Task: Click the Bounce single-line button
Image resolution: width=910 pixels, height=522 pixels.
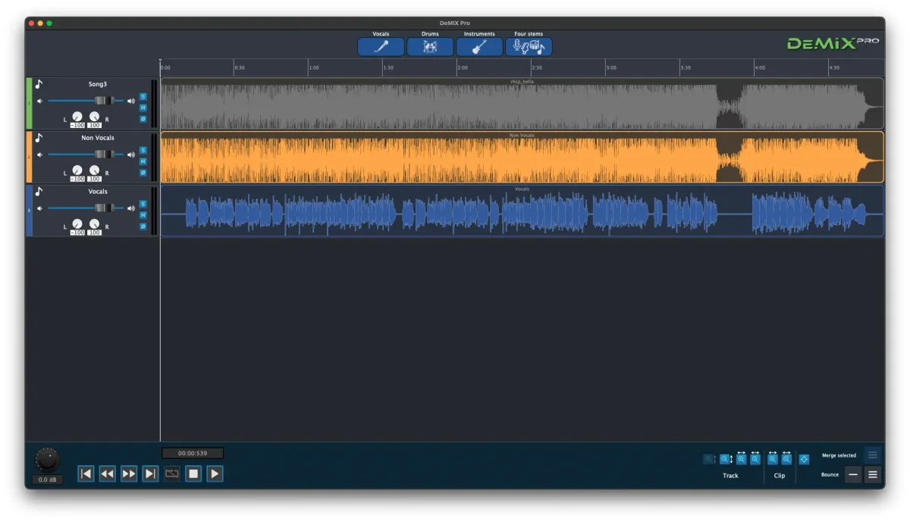Action: pyautogui.click(x=853, y=475)
